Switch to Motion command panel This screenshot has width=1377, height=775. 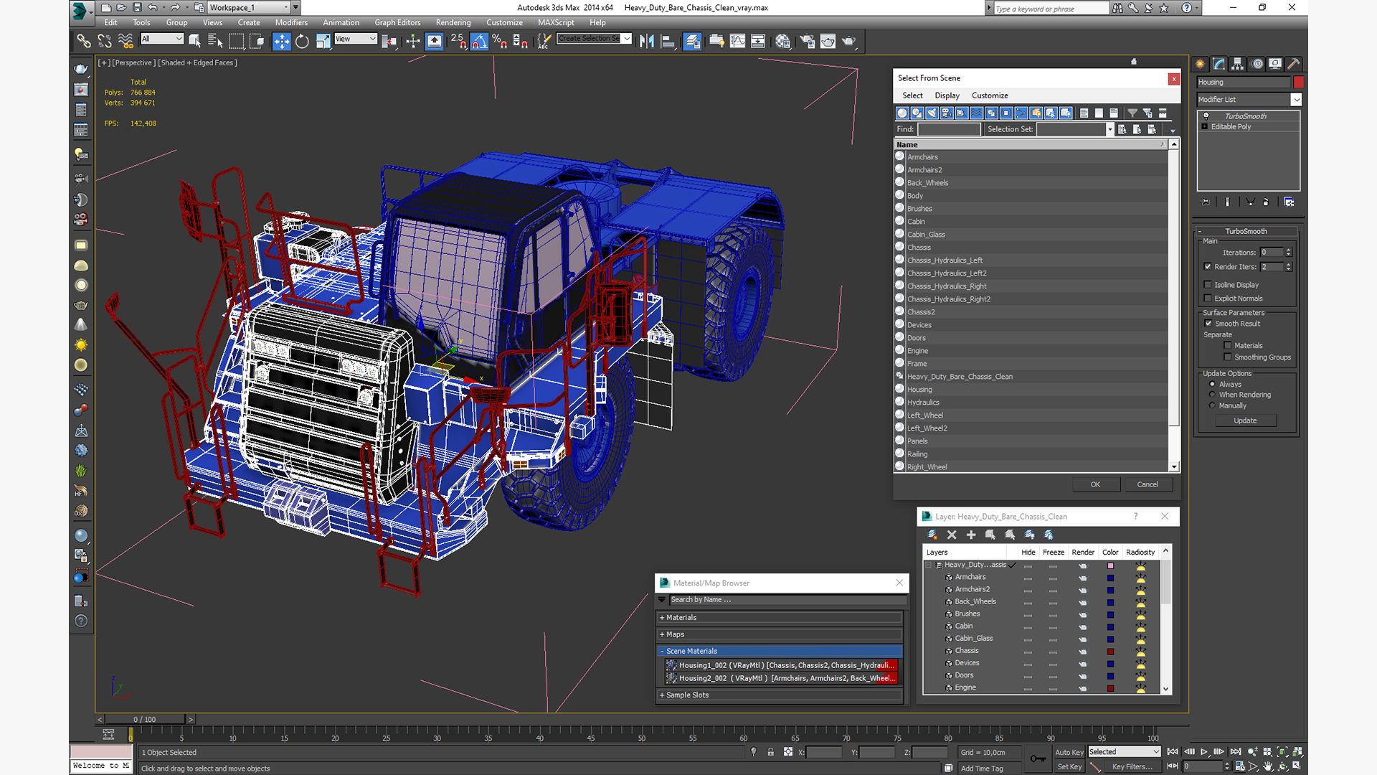tap(1257, 64)
